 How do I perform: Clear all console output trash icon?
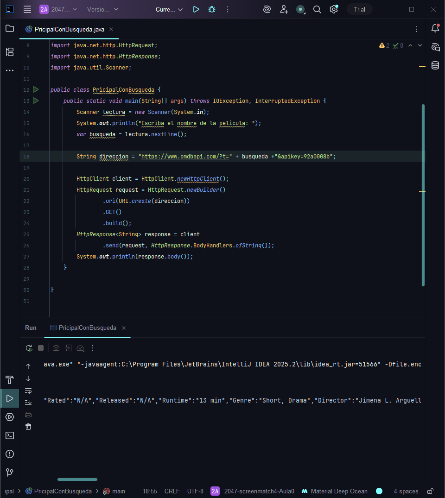pos(28,427)
